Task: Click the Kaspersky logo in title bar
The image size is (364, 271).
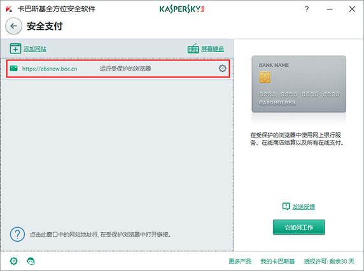Action: click(x=182, y=9)
